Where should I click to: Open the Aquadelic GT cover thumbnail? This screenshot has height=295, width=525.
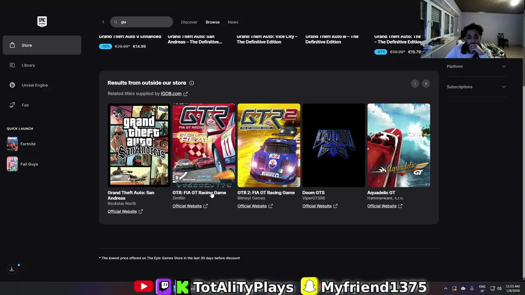399,145
